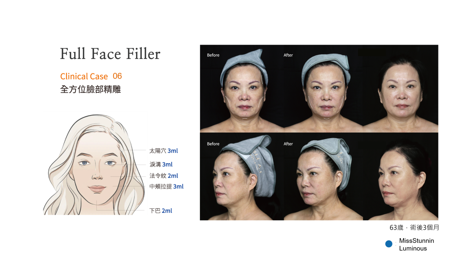Image resolution: width=463 pixels, height=260 pixels.
Task: Click the 下巴 2ml label
Action: click(x=161, y=211)
